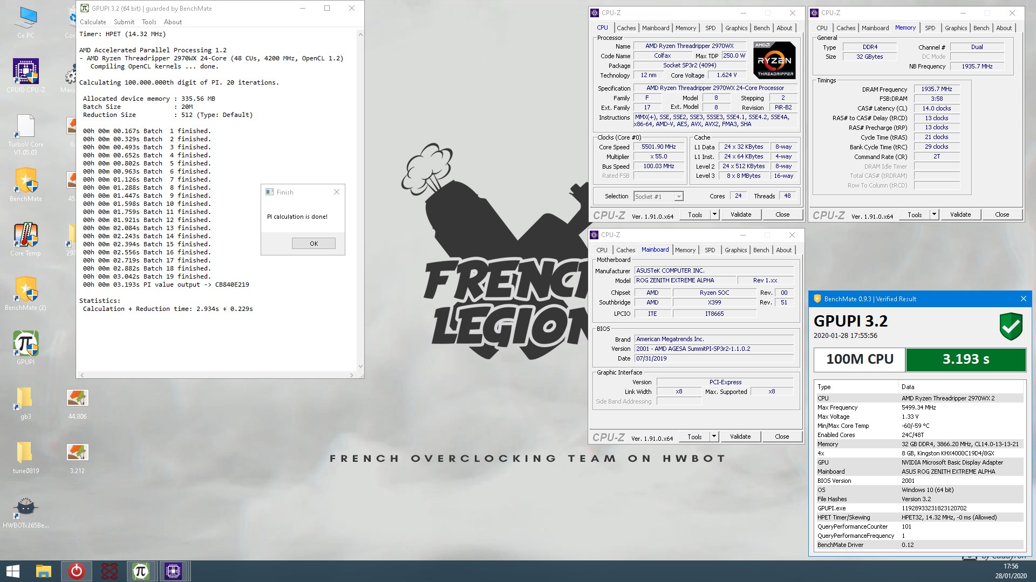Open About tab in CPU-Z Memory window
1036x582 pixels.
click(1004, 28)
